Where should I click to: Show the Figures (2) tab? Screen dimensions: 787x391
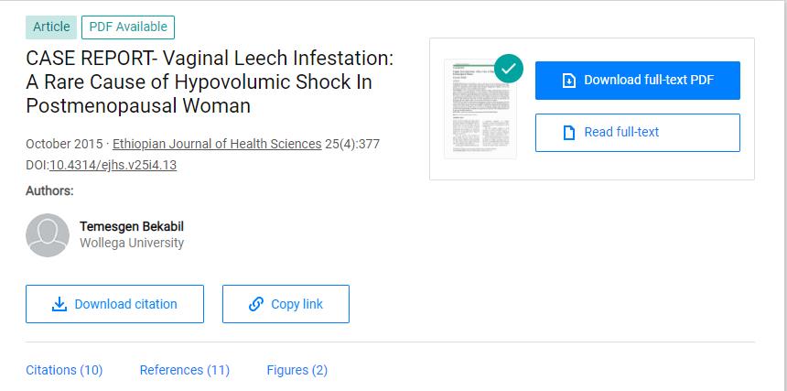[x=296, y=370]
